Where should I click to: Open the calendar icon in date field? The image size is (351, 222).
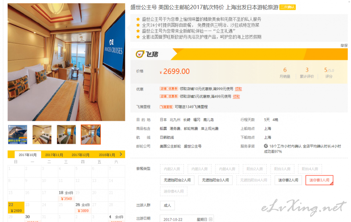[211, 219]
